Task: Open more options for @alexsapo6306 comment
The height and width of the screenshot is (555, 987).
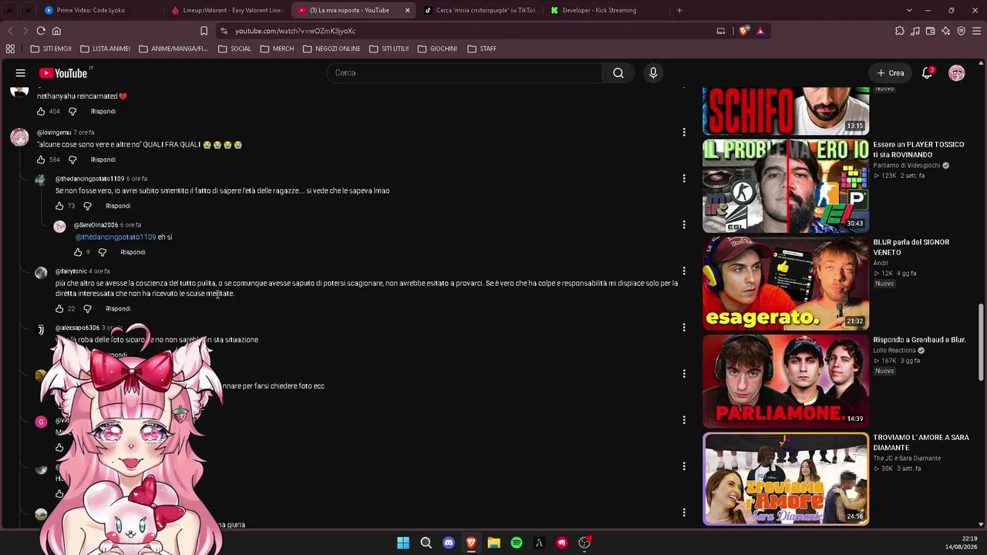Action: click(x=684, y=328)
